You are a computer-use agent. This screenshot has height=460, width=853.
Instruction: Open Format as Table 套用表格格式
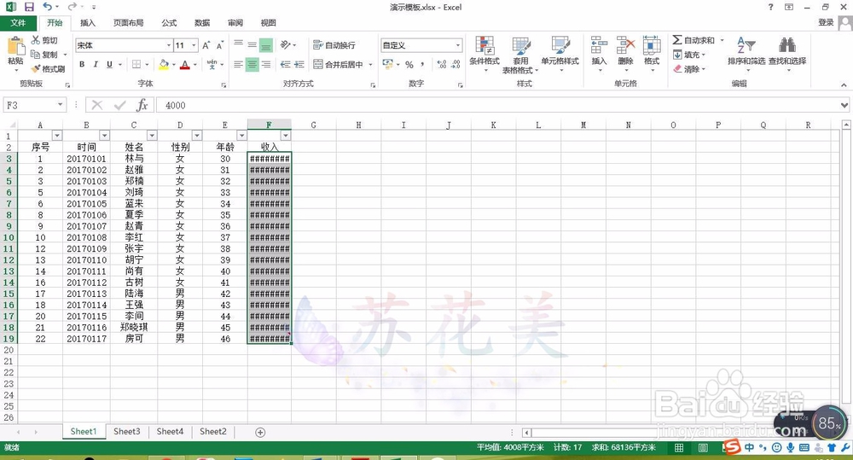pyautogui.click(x=520, y=55)
